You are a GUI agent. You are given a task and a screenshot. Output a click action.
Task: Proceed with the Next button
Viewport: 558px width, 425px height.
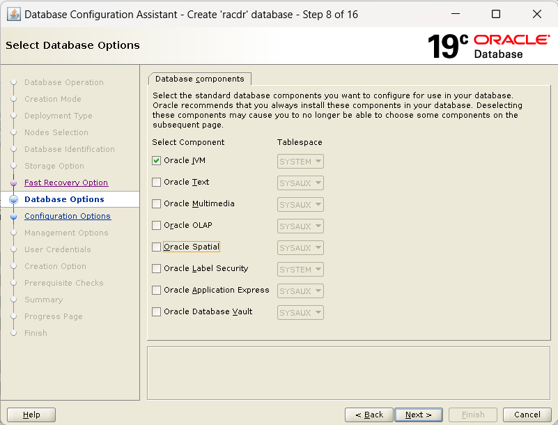(x=419, y=415)
